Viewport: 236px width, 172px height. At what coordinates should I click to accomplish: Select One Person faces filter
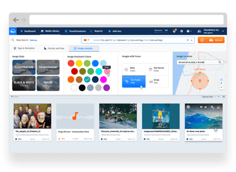[157, 69]
